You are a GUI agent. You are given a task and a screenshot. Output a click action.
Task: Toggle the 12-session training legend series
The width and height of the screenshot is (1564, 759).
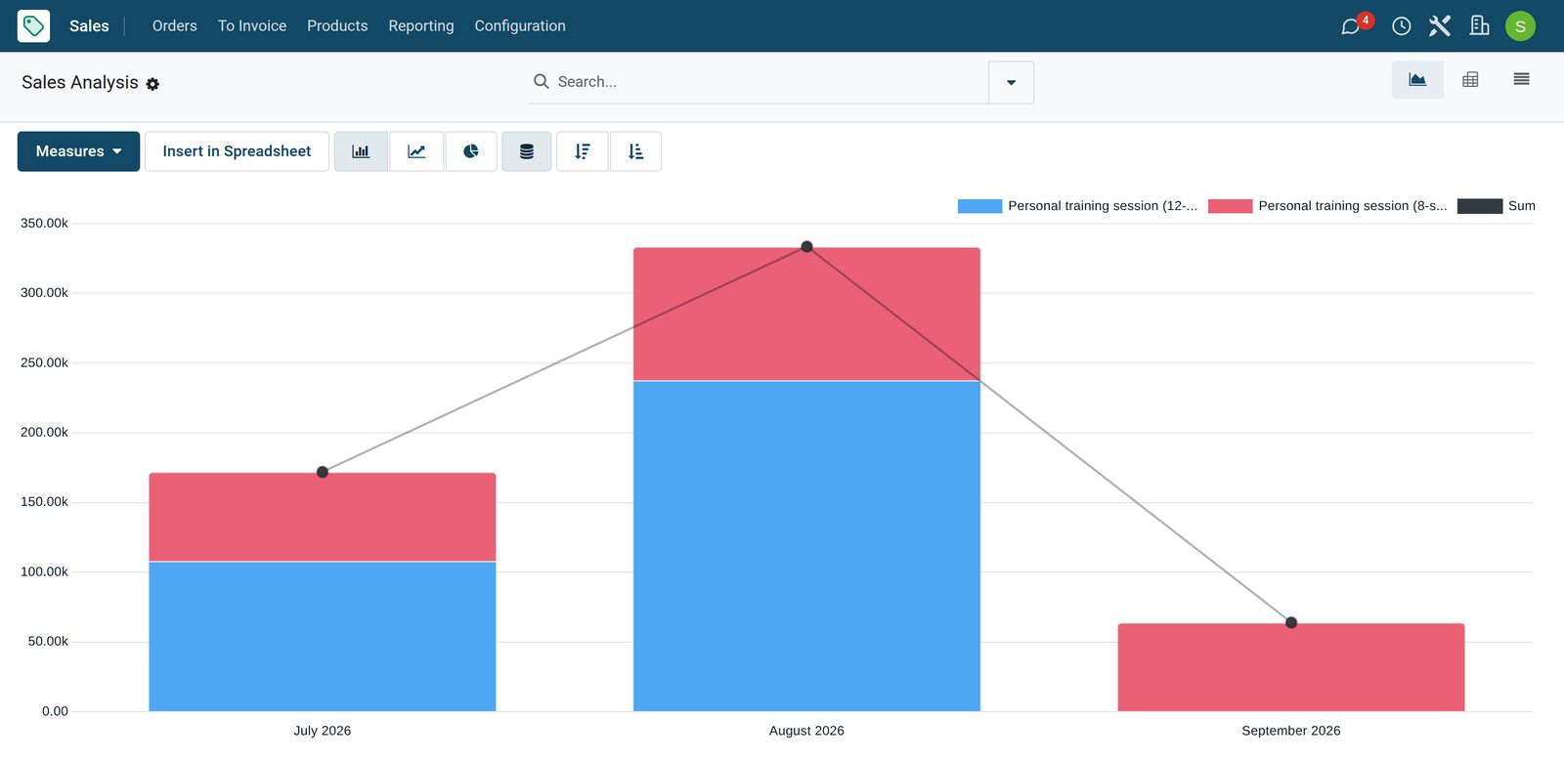pos(1077,206)
